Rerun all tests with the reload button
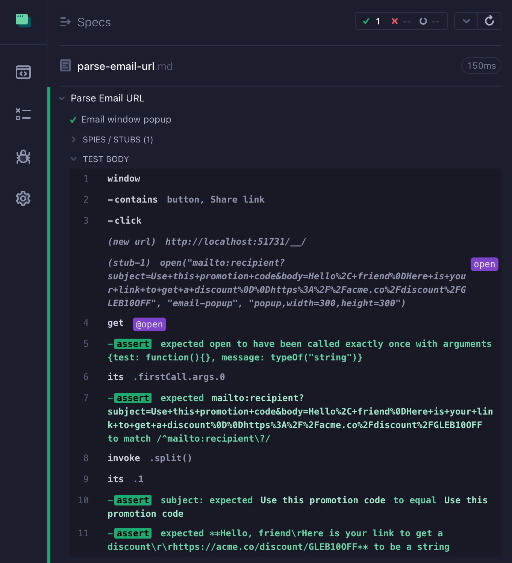This screenshot has width=512, height=563. coord(489,21)
